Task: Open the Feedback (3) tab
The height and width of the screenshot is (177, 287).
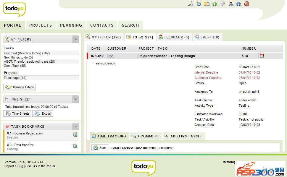Action: coord(175,37)
